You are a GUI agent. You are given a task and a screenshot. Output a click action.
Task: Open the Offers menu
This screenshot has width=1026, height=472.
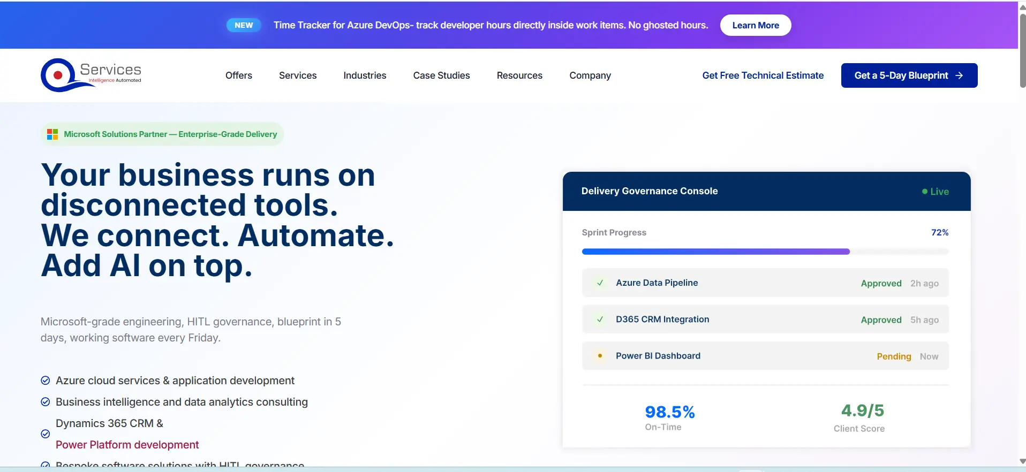(x=239, y=75)
